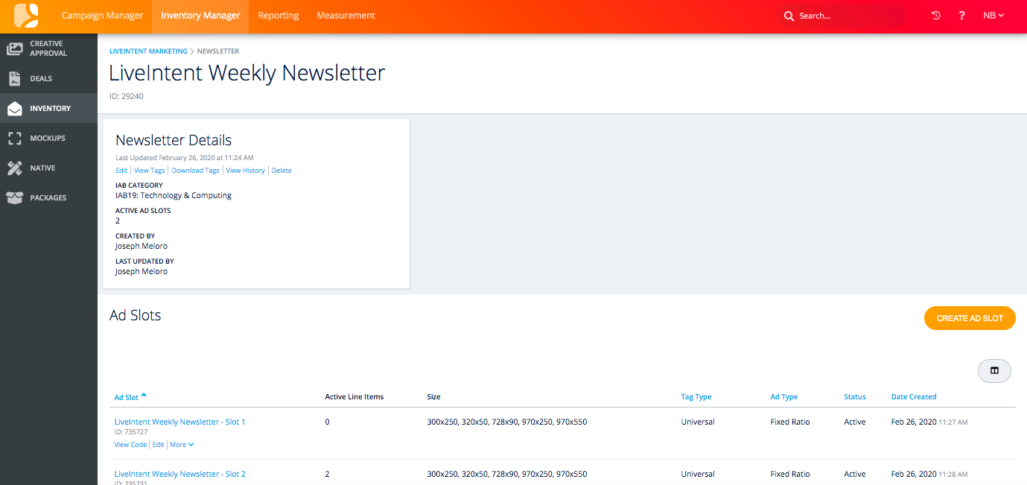Open the Measurement tab
Screen dimensions: 1027x485
[x=345, y=15]
